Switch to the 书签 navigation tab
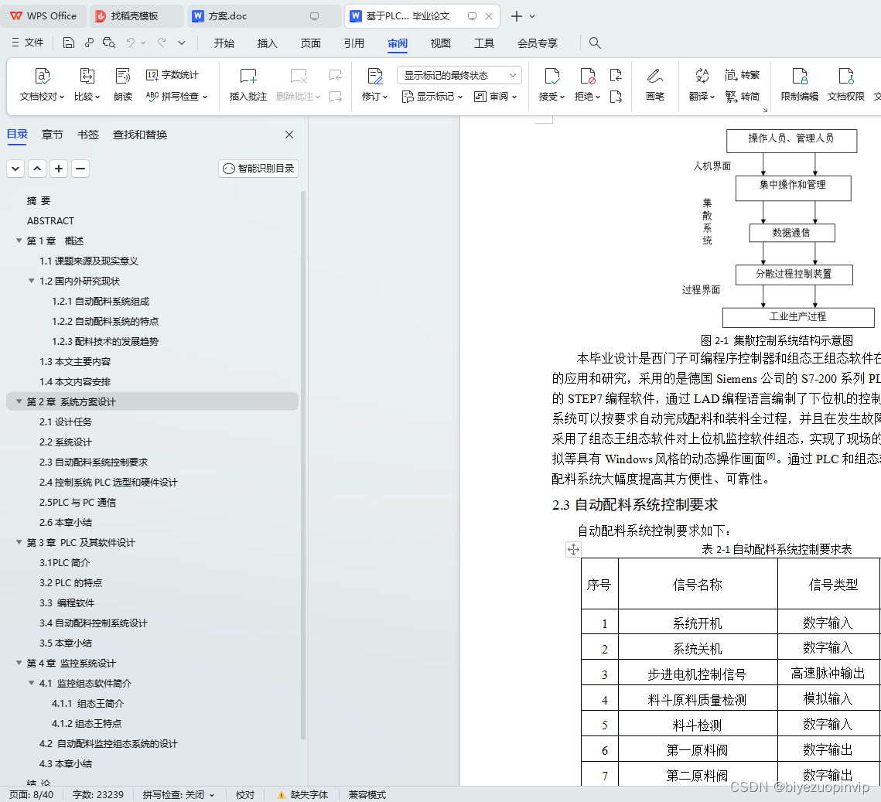The width and height of the screenshot is (881, 802). (88, 135)
